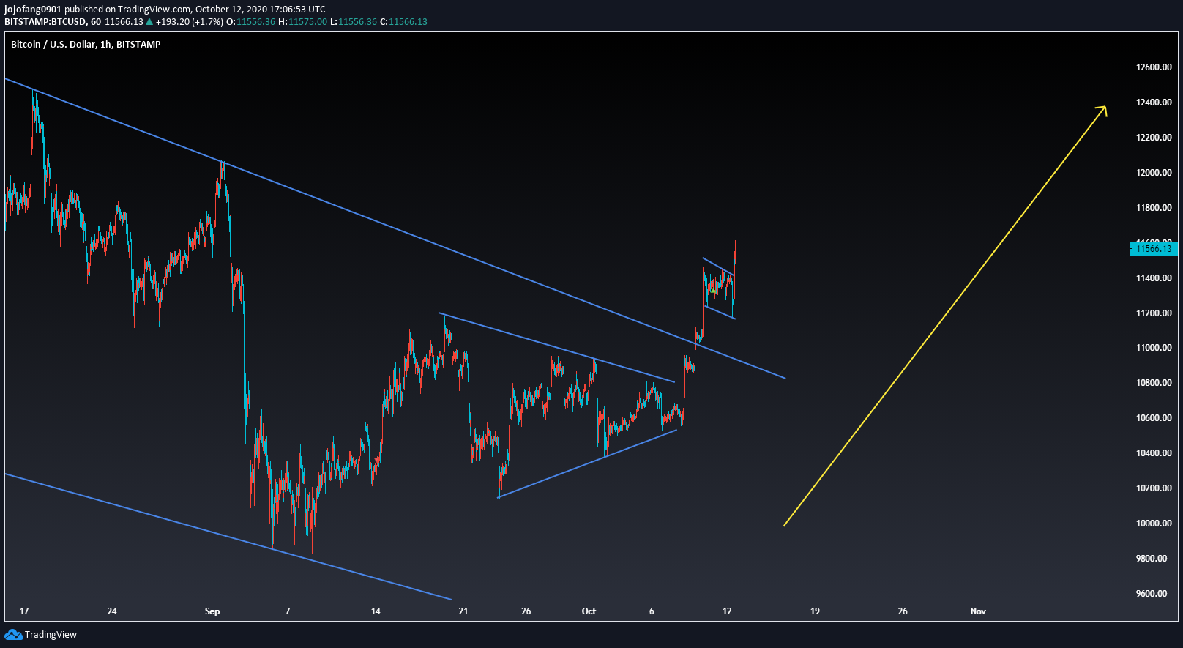Click the 12000.00 price axis label
The width and height of the screenshot is (1183, 648).
pyautogui.click(x=1154, y=173)
